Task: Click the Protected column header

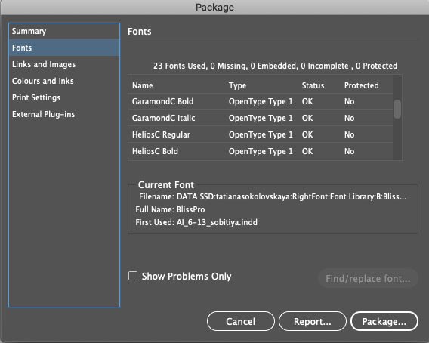Action: [x=362, y=85]
